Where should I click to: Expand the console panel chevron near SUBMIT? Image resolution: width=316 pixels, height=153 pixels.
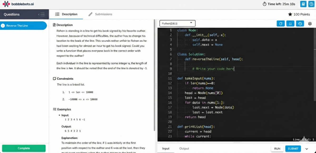pos(307,149)
